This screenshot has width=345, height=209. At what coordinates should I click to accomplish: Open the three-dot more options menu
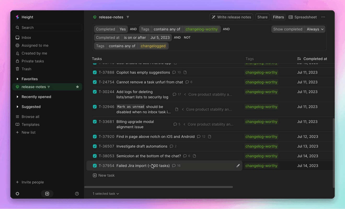323,17
